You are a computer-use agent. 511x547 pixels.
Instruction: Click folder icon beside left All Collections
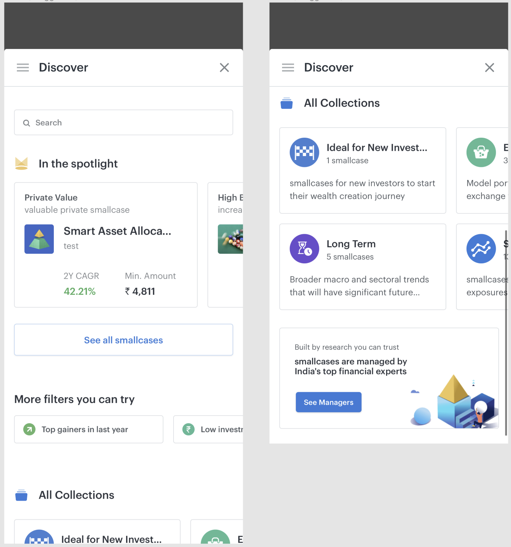21,495
